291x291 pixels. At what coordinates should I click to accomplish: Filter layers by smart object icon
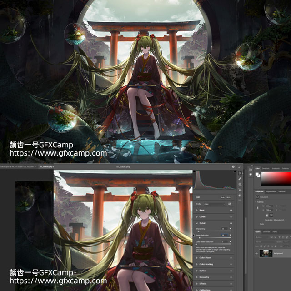[x=287, y=237]
